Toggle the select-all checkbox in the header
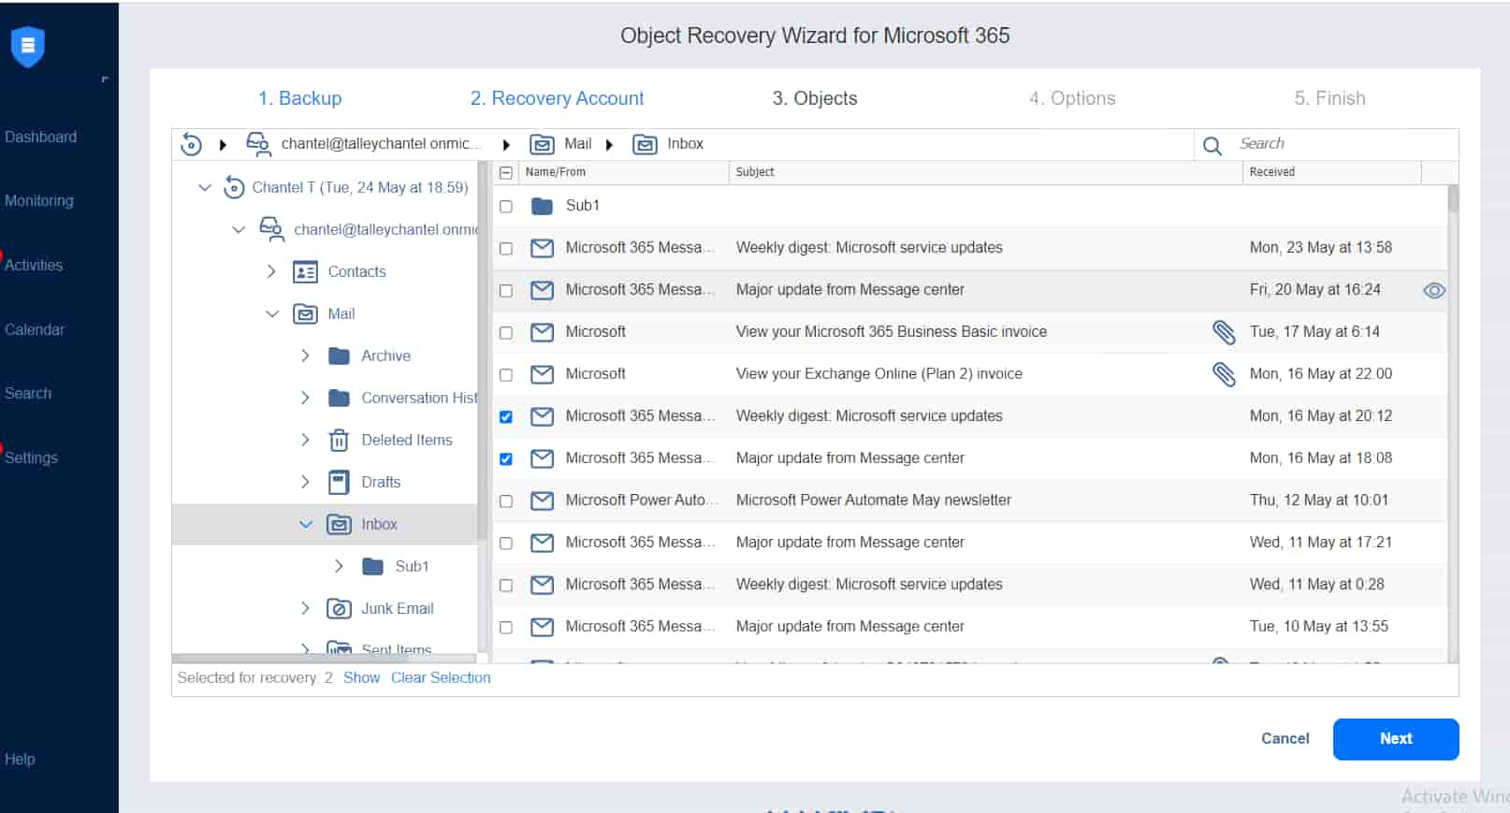The height and width of the screenshot is (813, 1510). click(506, 173)
